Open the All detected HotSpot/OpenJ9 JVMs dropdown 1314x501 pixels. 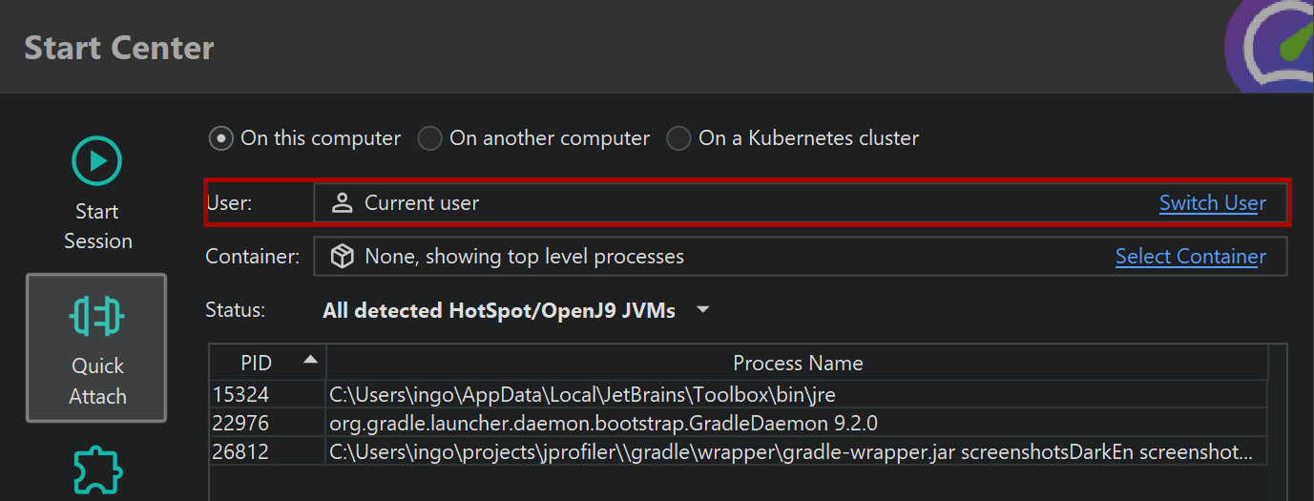coord(499,310)
